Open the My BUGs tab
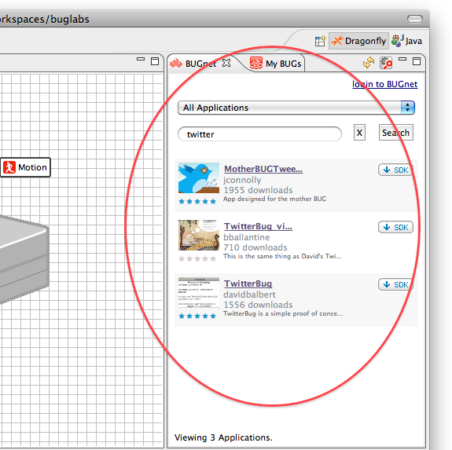This screenshot has width=452, height=450. (276, 64)
